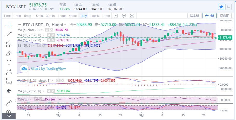This screenshot has width=236, height=120.
Task: Remove the MA (5, close, 0) indicator
Action: coord(51,30)
